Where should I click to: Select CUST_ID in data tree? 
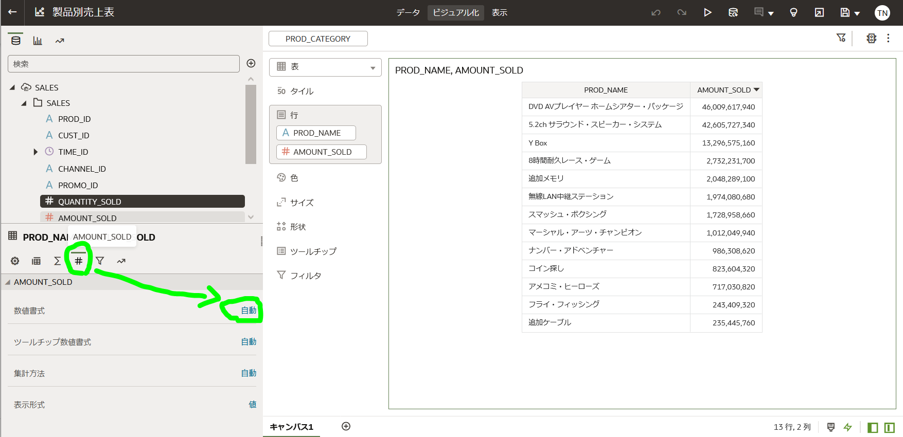74,135
